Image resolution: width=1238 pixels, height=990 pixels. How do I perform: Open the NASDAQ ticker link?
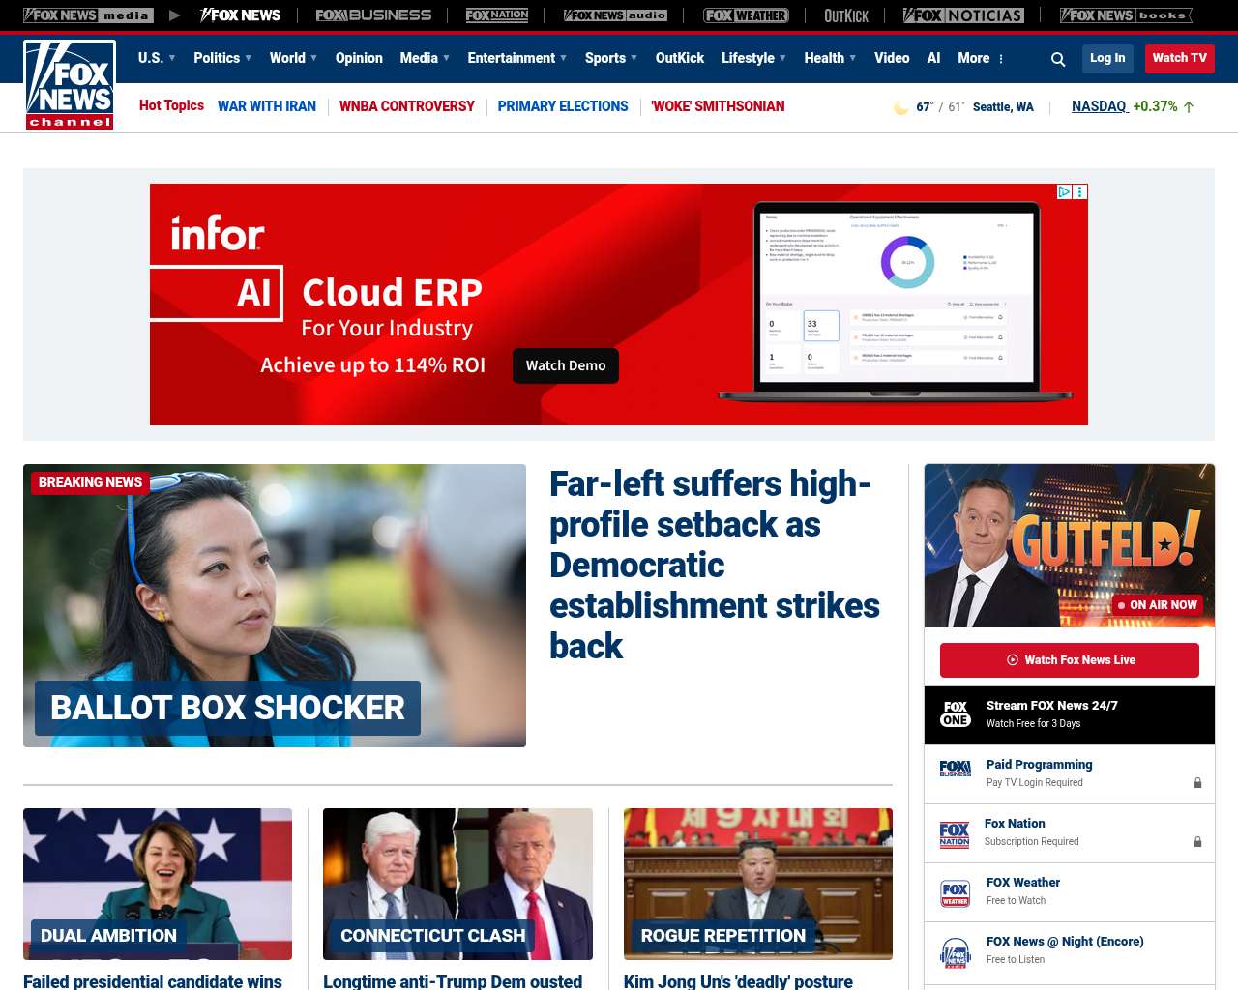coord(1100,106)
